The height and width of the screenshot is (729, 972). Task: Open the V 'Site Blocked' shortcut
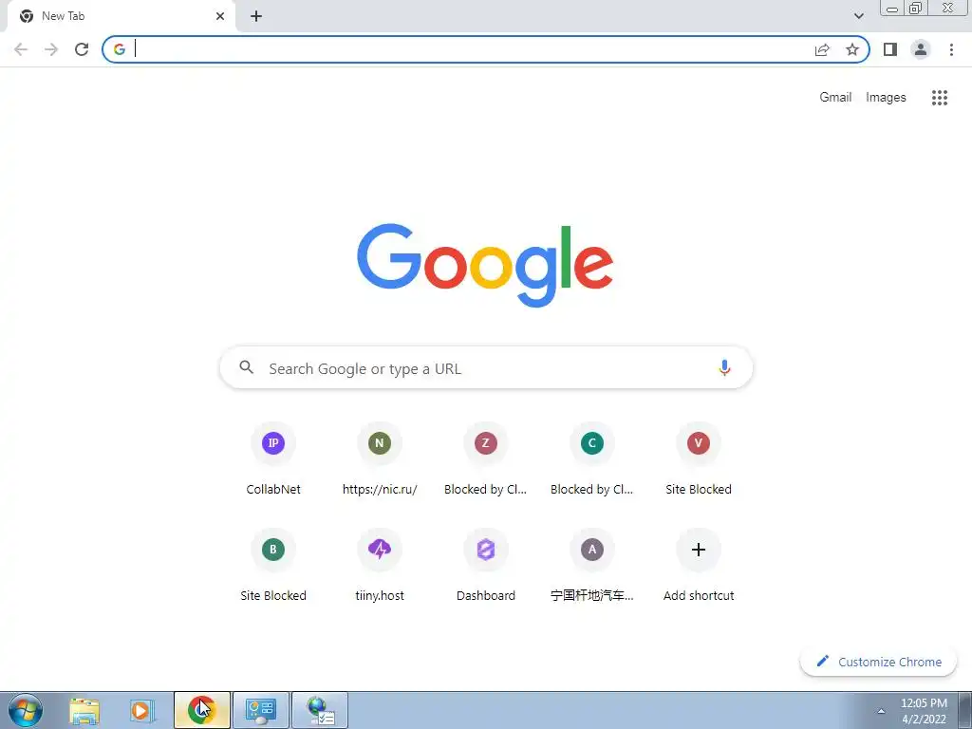[699, 459]
